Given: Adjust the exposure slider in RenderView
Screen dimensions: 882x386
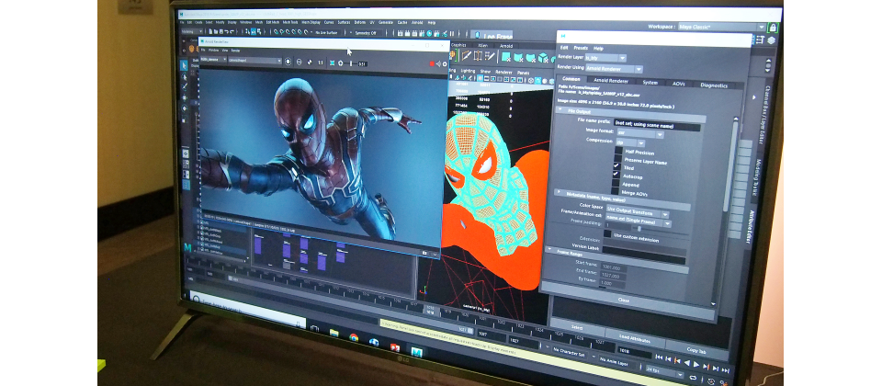Looking at the screenshot, I should coord(351,63).
